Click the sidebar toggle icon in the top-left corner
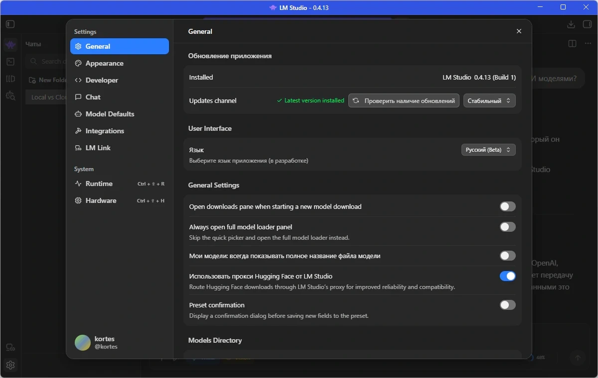This screenshot has width=598, height=378. 10,24
